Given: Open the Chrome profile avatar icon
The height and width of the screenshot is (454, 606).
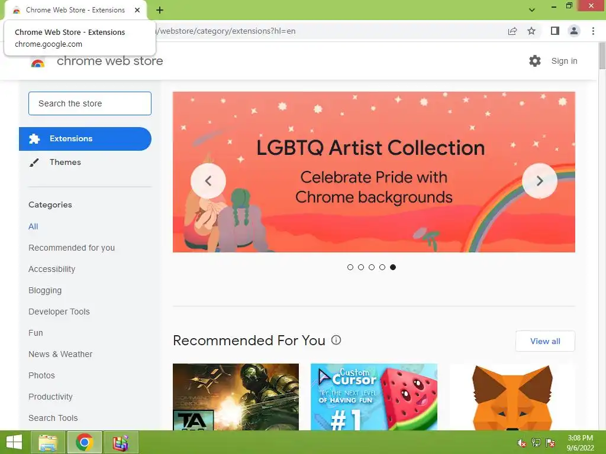Looking at the screenshot, I should [x=574, y=31].
